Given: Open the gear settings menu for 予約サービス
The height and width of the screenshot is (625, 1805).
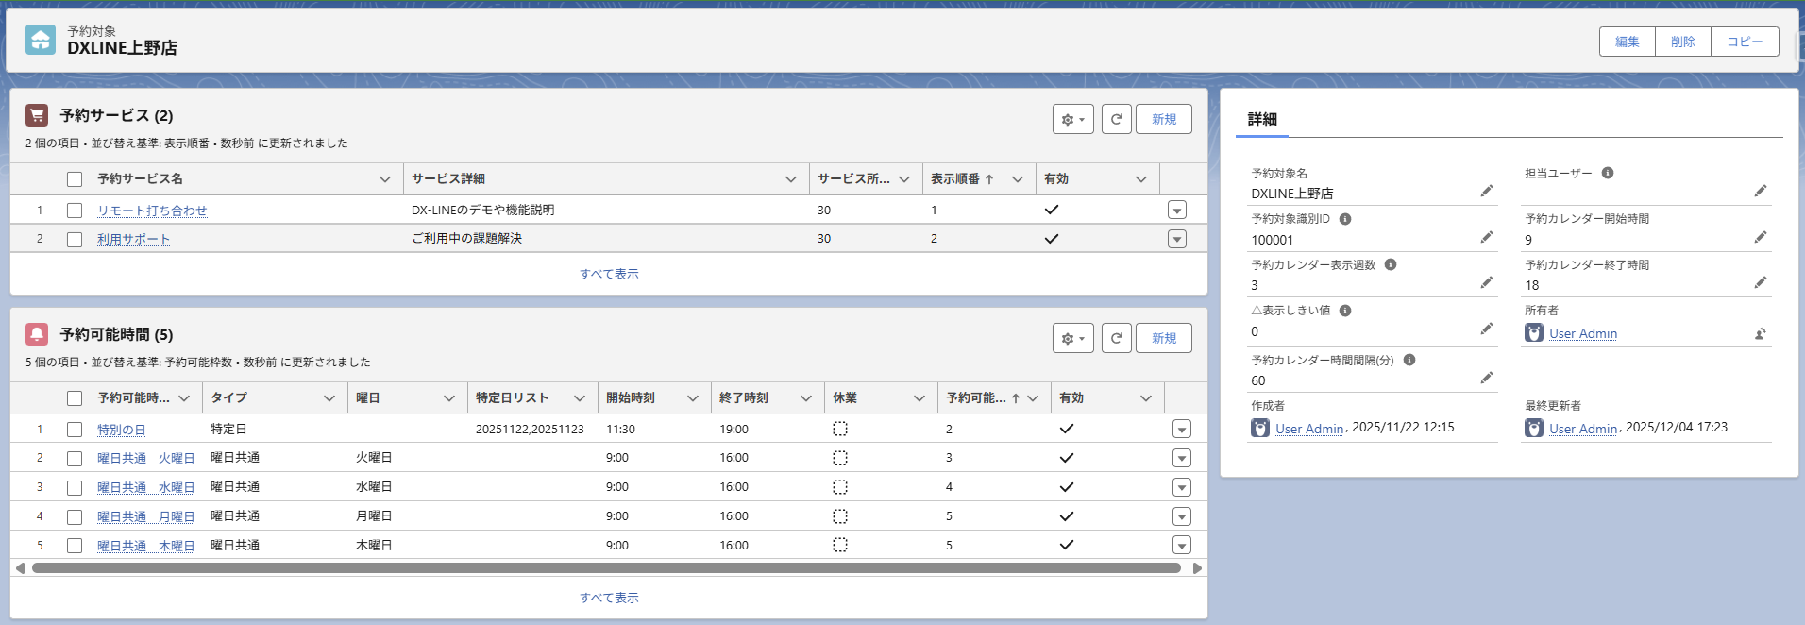Looking at the screenshot, I should point(1072,119).
